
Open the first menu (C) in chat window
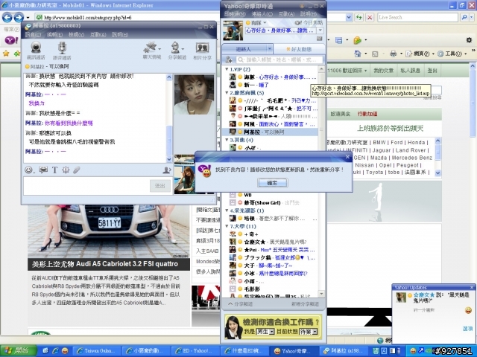33,35
